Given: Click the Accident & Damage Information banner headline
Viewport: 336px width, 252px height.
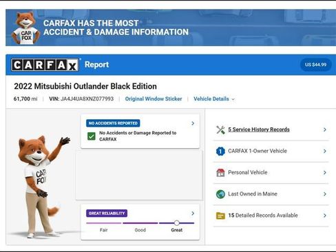Looking at the screenshot, I should click(116, 28).
